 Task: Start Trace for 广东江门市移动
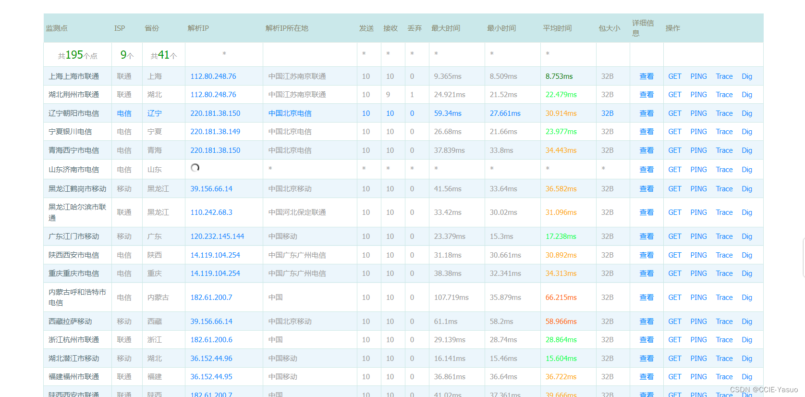click(724, 236)
